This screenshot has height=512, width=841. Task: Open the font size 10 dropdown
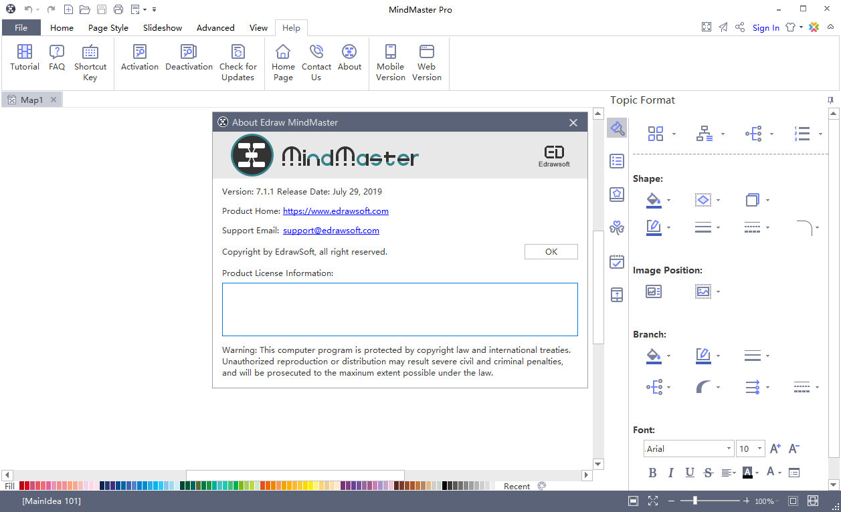(x=760, y=449)
